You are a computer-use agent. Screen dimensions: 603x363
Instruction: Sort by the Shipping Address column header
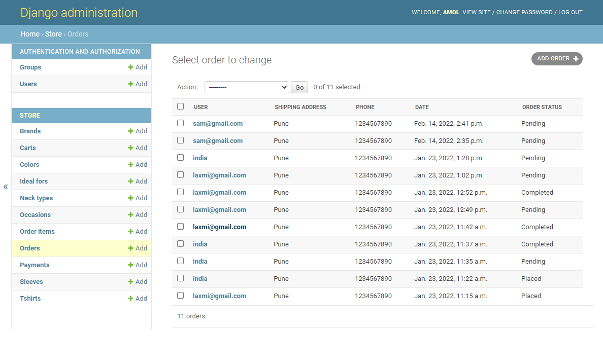pos(300,107)
